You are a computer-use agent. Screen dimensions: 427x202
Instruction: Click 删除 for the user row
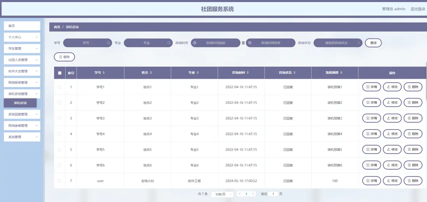413,181
